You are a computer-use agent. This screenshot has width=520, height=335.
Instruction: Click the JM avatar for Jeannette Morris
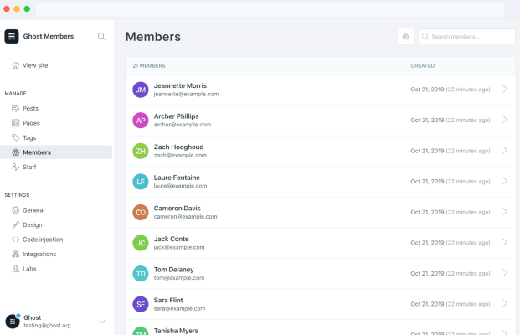tap(141, 90)
